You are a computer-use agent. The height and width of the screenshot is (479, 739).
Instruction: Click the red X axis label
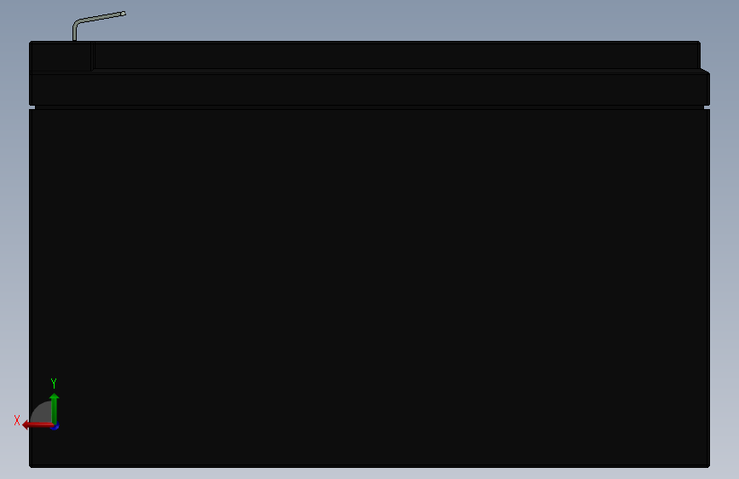[x=17, y=420]
